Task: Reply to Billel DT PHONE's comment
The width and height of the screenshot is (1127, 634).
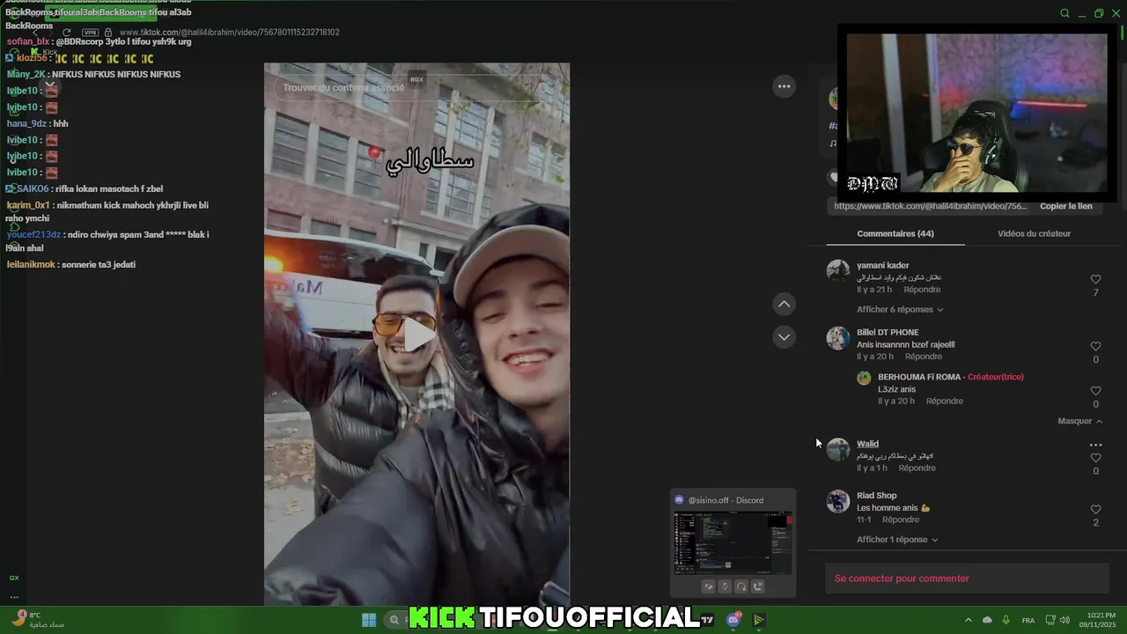Action: coord(924,357)
